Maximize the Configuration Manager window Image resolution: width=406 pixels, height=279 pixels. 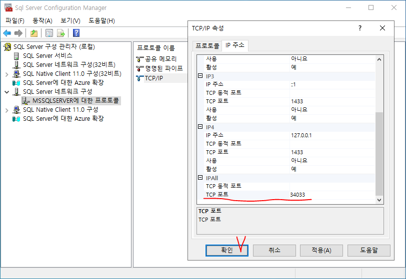(371, 7)
